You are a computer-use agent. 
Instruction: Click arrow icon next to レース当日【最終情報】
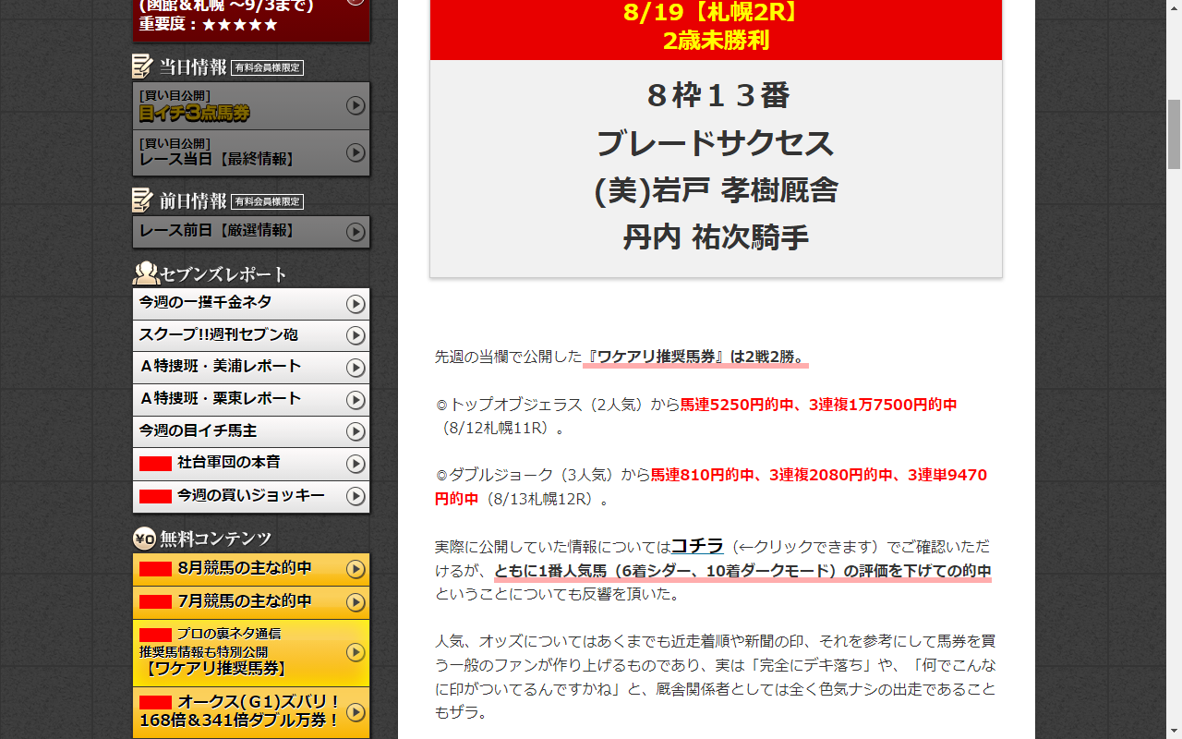click(x=356, y=152)
